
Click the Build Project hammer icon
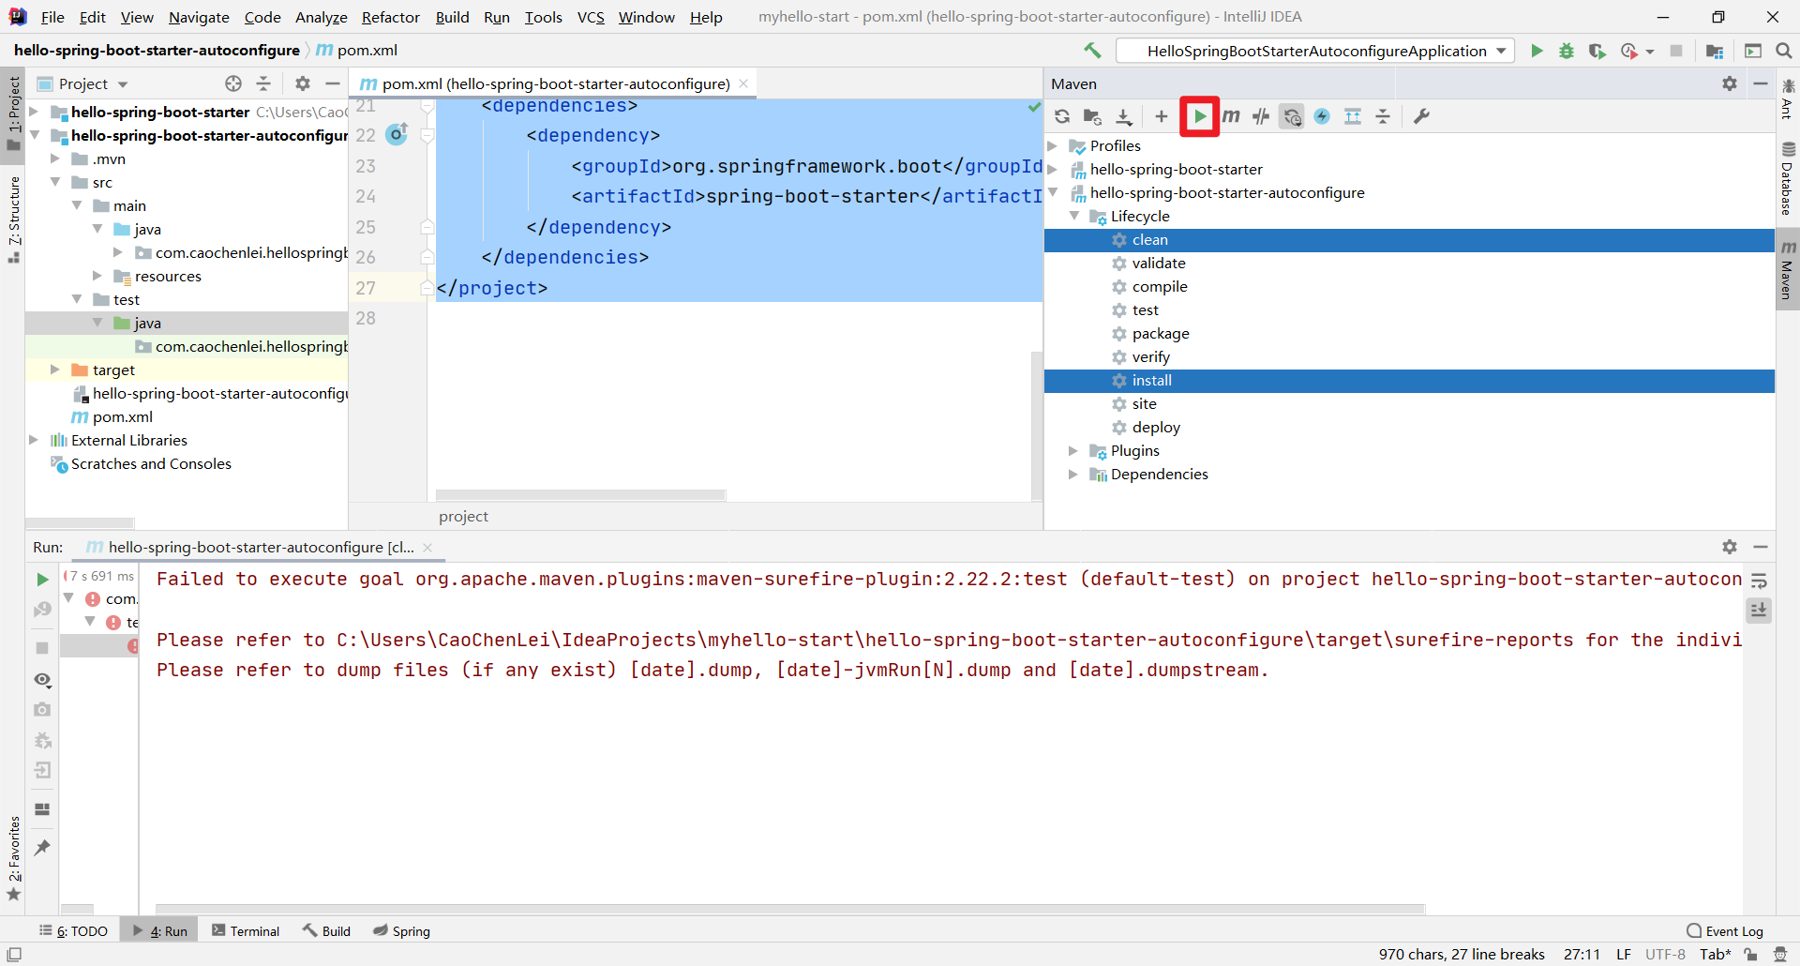click(1092, 51)
